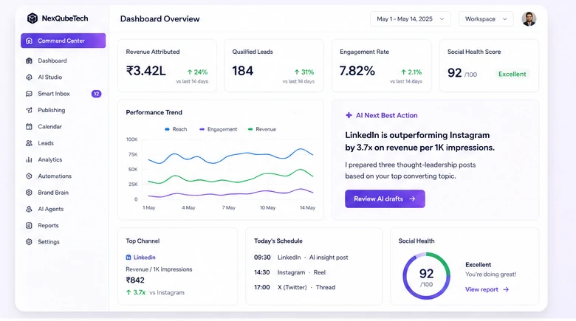
Task: Open the user profile avatar
Action: (529, 18)
